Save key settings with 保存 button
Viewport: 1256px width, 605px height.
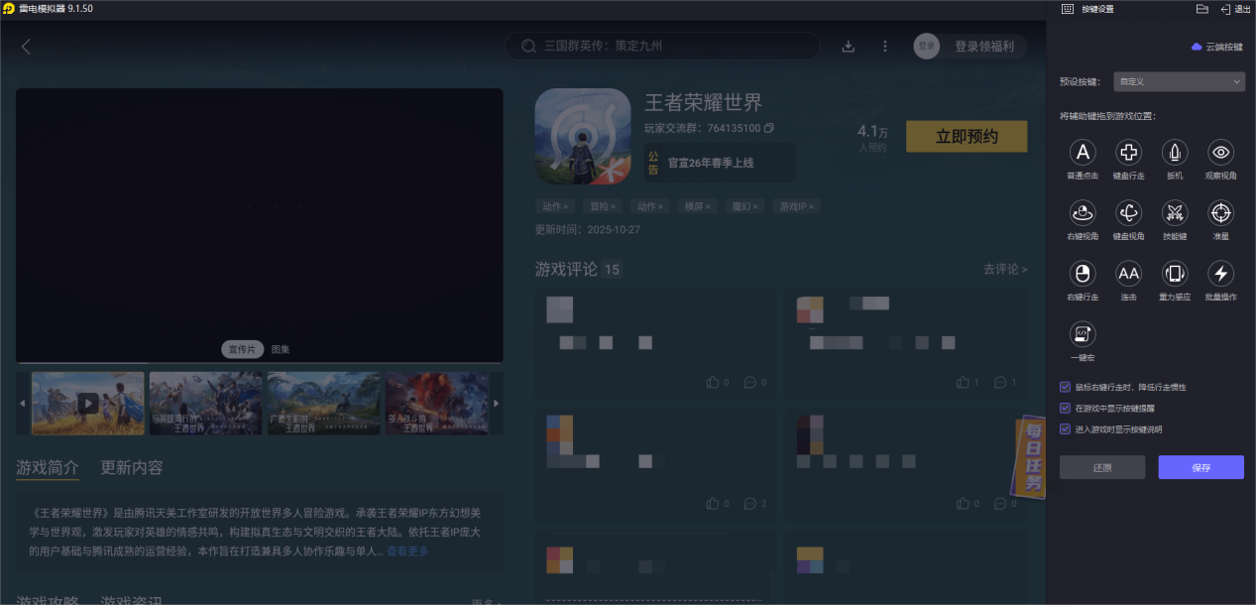coord(1200,466)
